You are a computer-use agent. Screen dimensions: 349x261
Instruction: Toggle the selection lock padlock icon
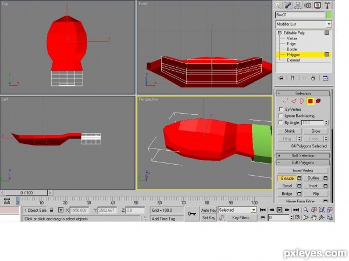coord(51,210)
